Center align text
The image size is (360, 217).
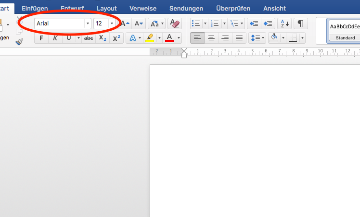point(211,38)
